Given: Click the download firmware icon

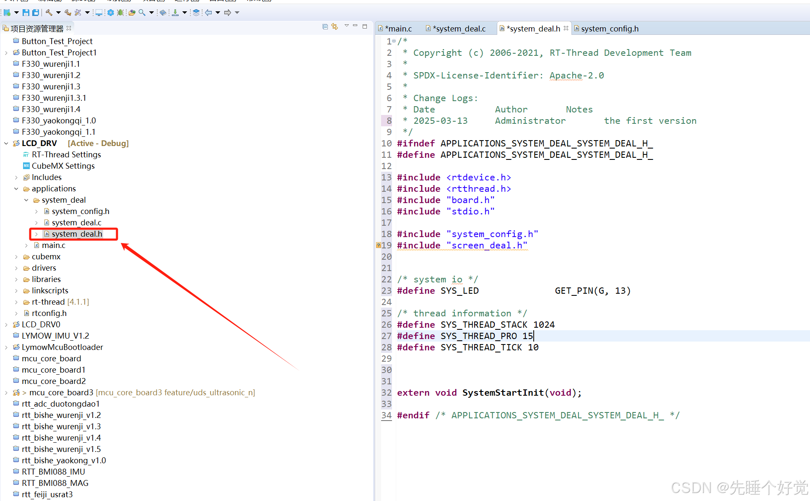Looking at the screenshot, I should [x=175, y=13].
